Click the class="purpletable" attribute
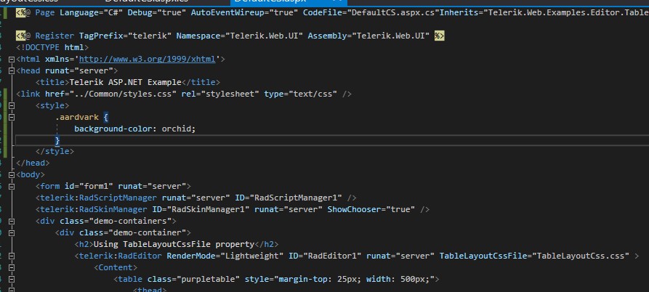The height and width of the screenshot is (292, 649). [194, 279]
